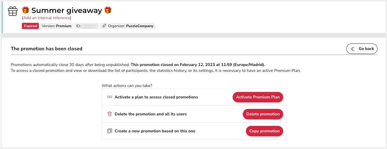387x149 pixels.
Task: Click the double chevron Go back icon
Action: [353, 49]
